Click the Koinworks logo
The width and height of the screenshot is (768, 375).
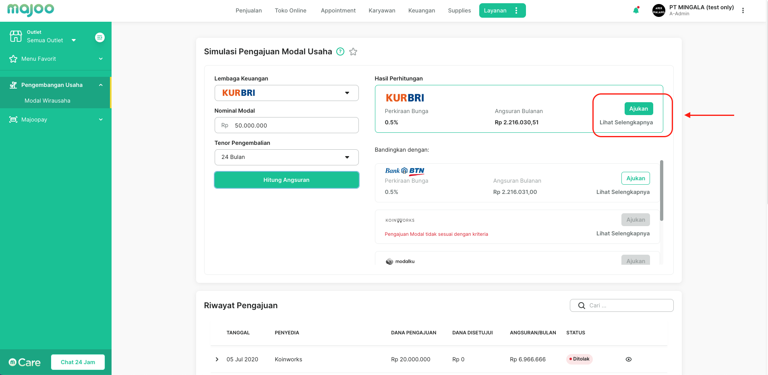[x=400, y=220]
